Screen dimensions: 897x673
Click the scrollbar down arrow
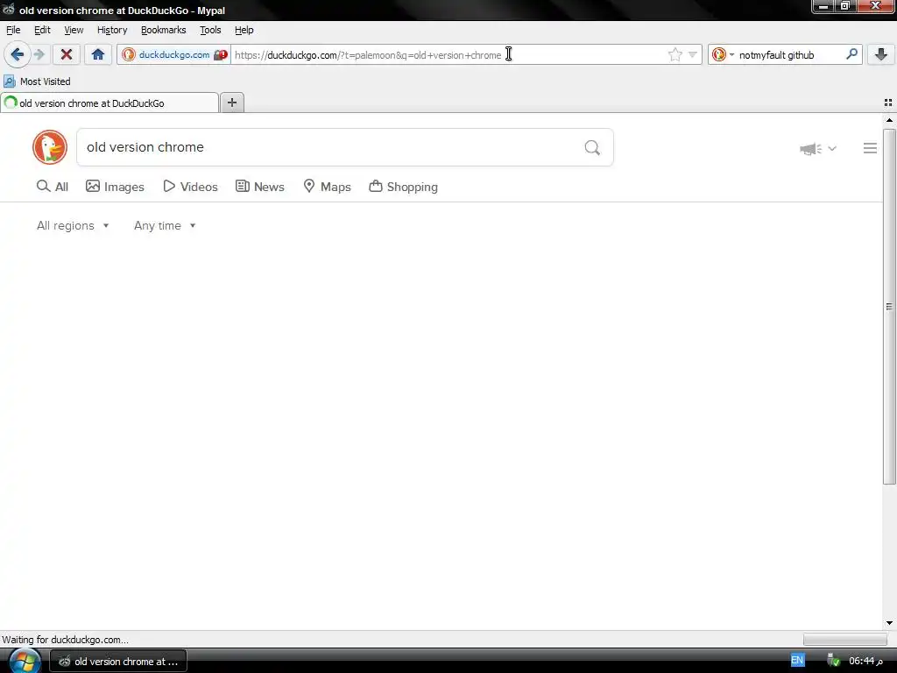pyautogui.click(x=889, y=623)
